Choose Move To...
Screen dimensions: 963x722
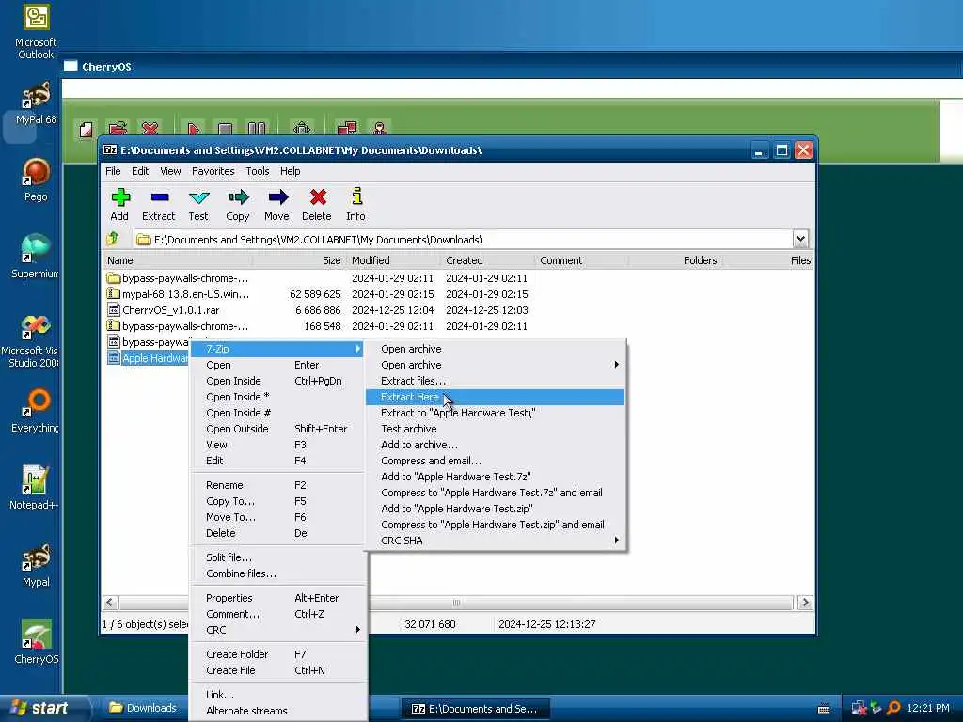point(277,518)
